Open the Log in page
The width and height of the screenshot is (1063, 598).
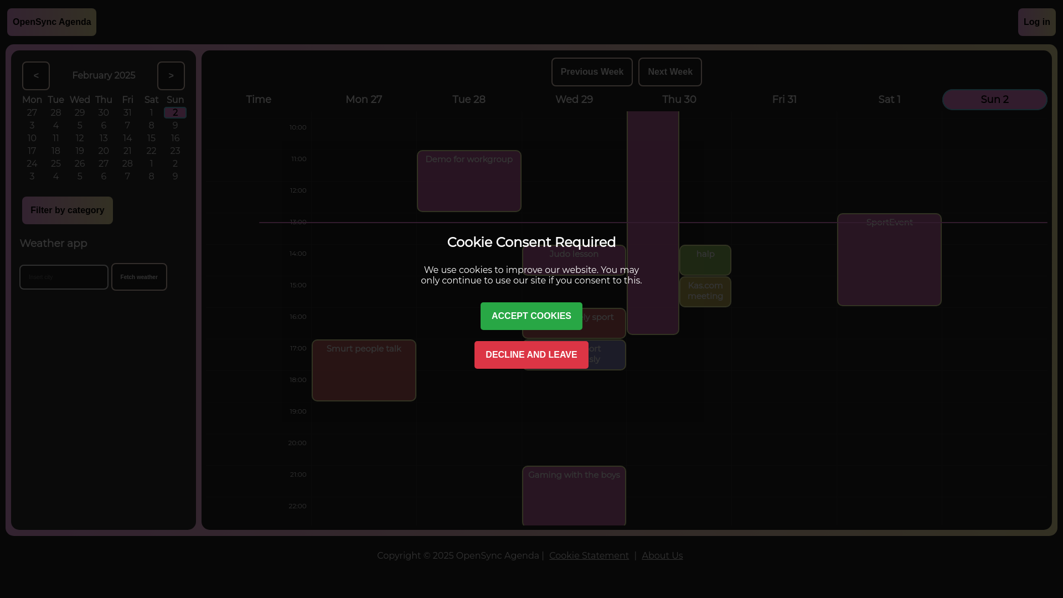coord(1036,22)
